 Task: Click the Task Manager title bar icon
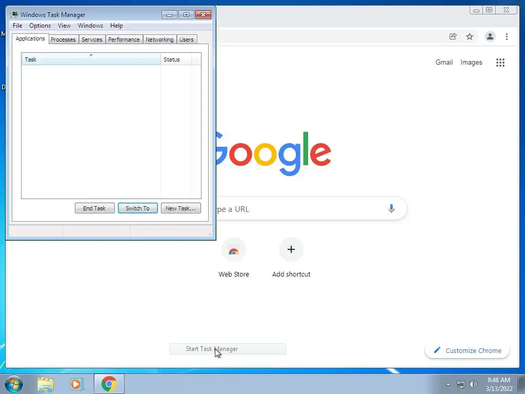(14, 14)
